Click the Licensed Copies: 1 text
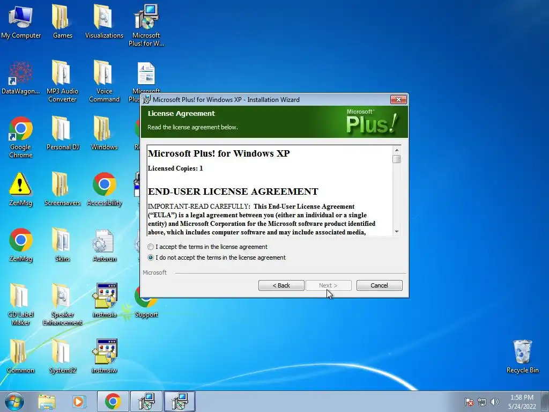549x412 pixels. tap(175, 168)
